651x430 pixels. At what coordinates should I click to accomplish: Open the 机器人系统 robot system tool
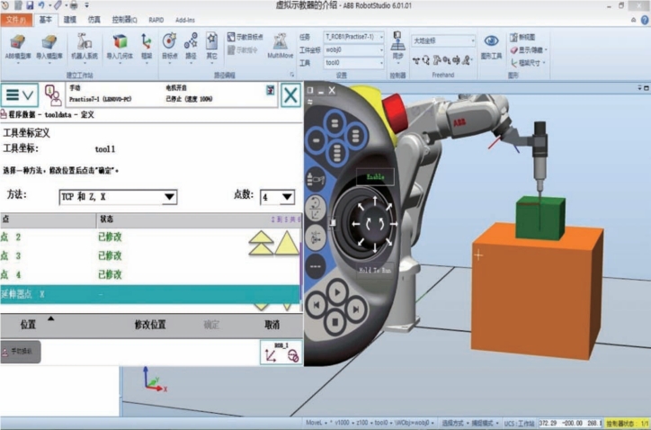[84, 46]
